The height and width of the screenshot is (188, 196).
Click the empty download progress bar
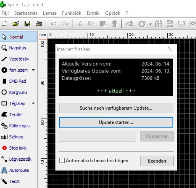click(x=98, y=136)
